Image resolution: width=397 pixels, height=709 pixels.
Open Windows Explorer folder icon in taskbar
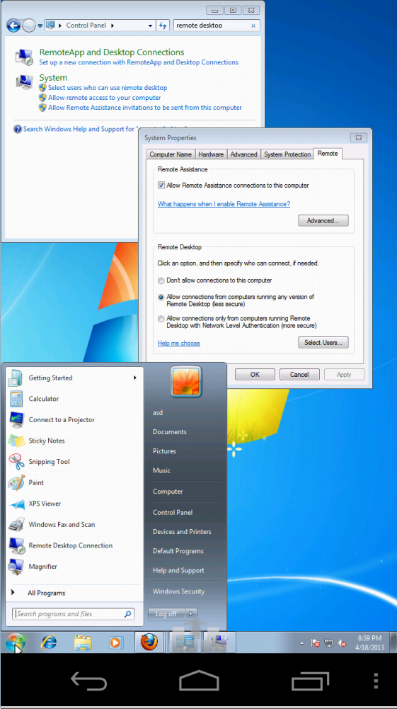[x=83, y=642]
